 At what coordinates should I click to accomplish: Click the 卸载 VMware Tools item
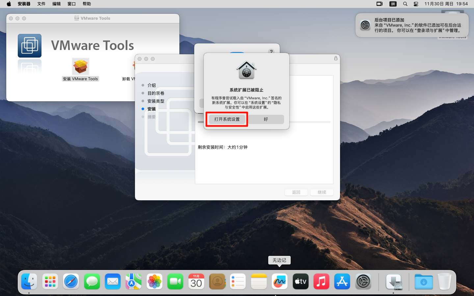[x=129, y=79]
